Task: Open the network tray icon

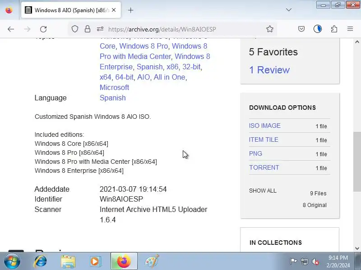Action: click(305, 261)
